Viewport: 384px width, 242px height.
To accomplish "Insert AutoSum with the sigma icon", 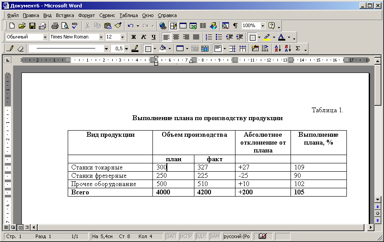I will click(298, 48).
